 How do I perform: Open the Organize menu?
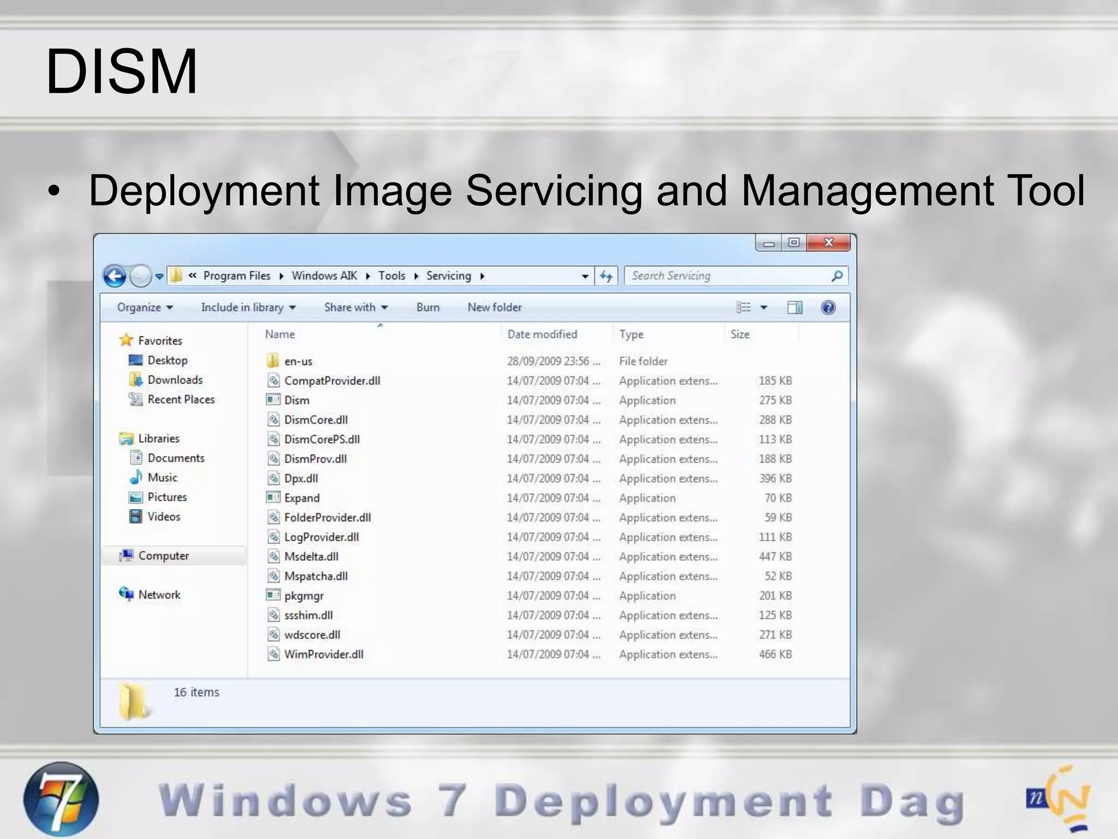tap(145, 308)
